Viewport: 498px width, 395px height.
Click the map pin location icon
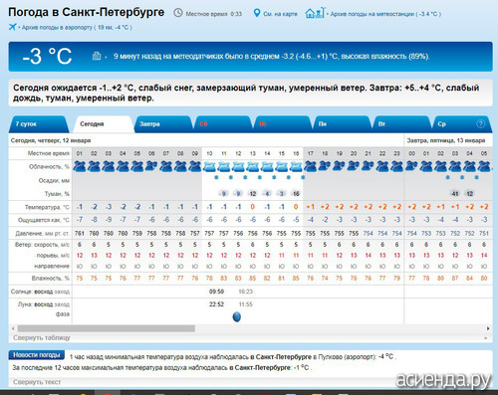(x=257, y=13)
